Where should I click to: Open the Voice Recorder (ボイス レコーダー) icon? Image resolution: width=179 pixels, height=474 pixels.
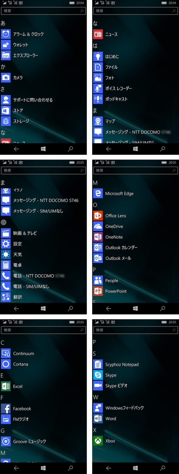pos(98,88)
